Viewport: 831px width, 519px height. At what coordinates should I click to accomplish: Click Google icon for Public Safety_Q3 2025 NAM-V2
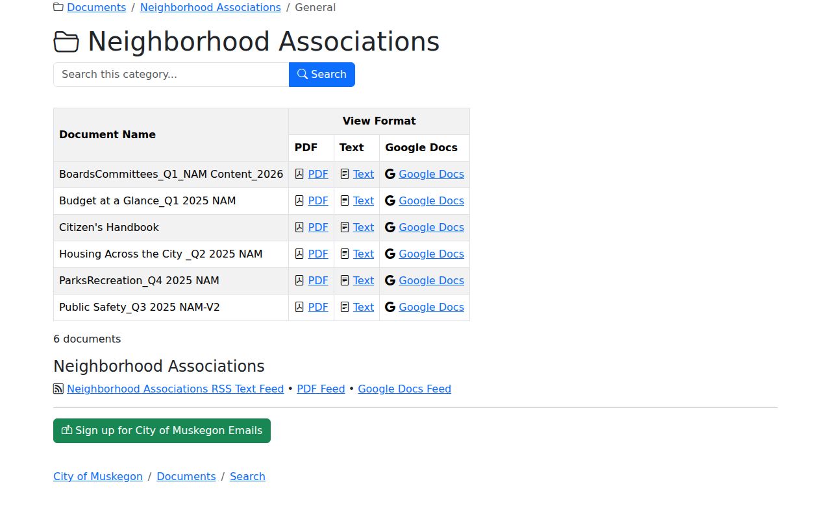point(390,307)
